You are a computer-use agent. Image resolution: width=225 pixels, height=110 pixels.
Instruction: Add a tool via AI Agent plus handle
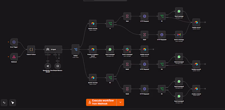[x=59, y=58]
